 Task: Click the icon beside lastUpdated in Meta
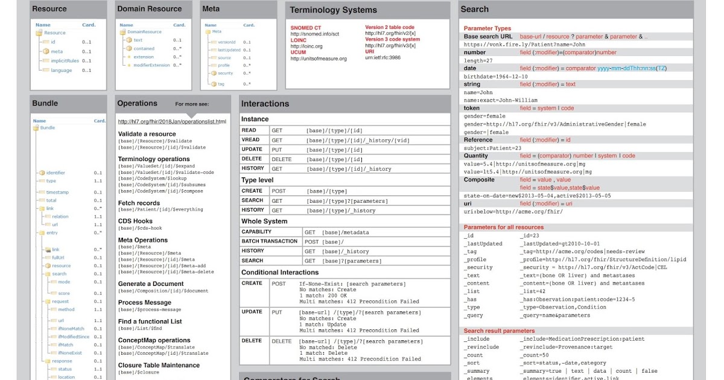coord(213,50)
